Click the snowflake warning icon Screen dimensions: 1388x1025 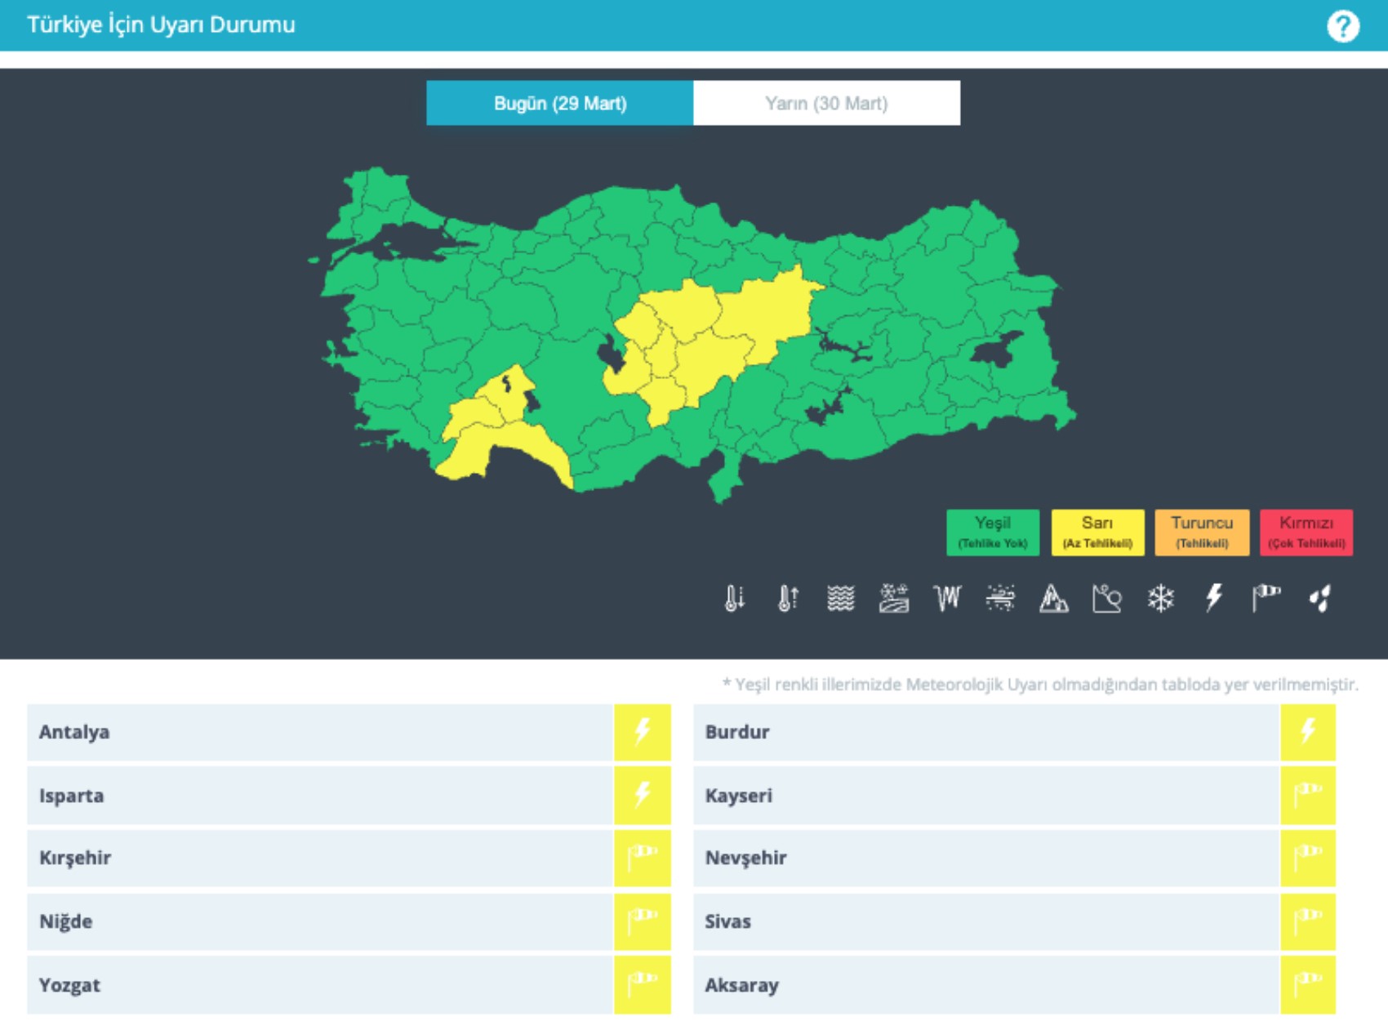tap(1160, 599)
